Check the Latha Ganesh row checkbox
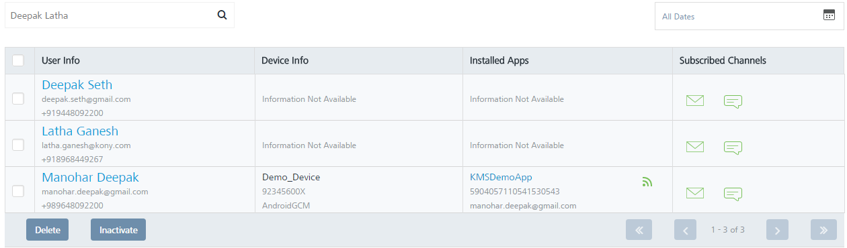This screenshot has width=847, height=248. (18, 145)
